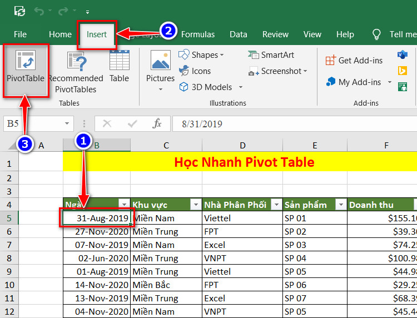Select column D header
This screenshot has height=318, width=417.
coord(242,146)
